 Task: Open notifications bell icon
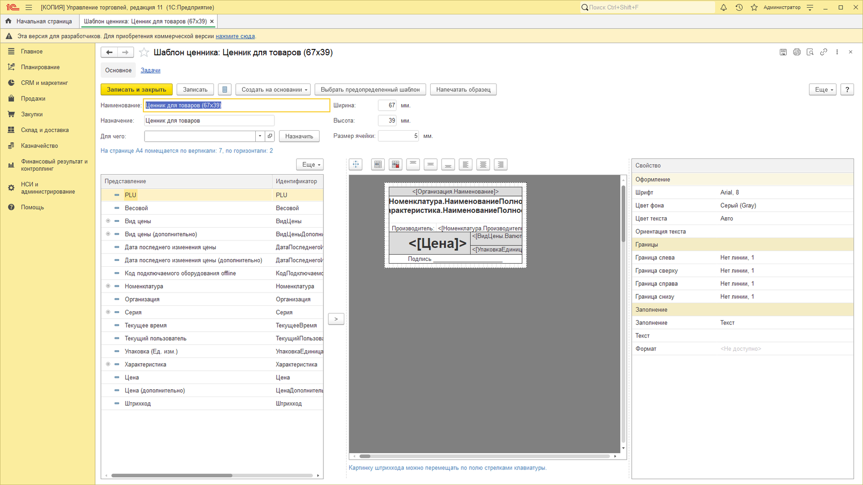tap(724, 7)
